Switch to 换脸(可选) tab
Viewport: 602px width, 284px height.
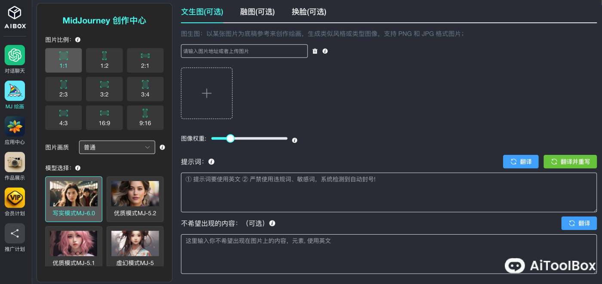pos(309,12)
